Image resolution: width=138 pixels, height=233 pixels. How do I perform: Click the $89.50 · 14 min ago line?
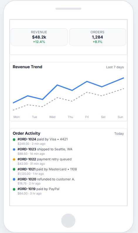31,154
